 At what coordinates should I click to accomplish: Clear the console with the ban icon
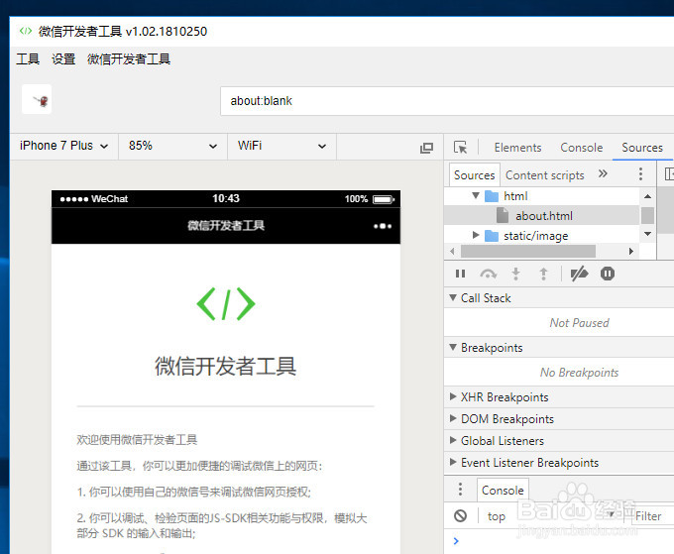click(x=460, y=515)
